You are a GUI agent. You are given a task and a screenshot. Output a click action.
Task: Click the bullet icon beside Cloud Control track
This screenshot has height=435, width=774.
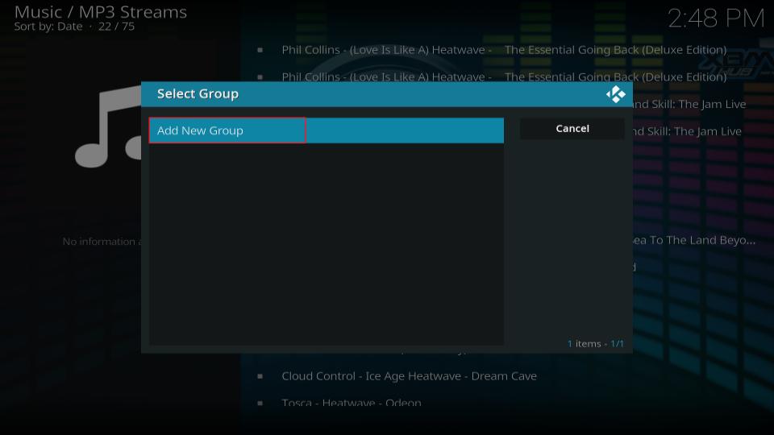tap(260, 376)
